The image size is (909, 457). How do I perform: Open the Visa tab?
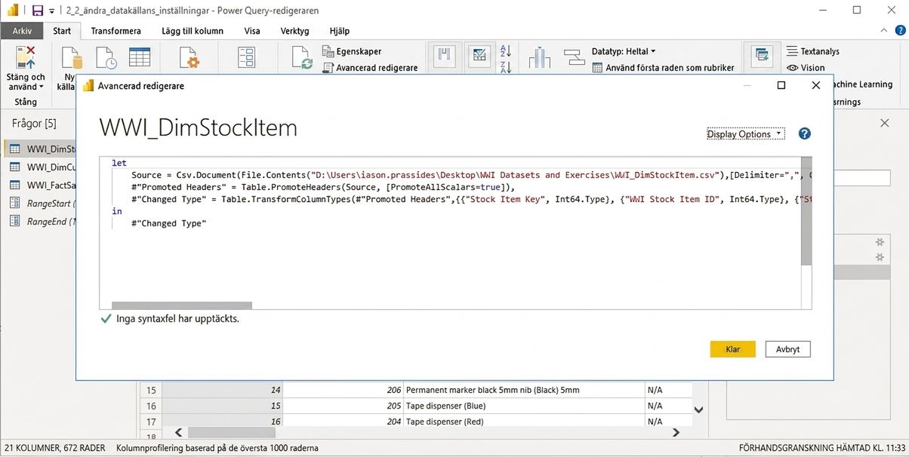[252, 31]
